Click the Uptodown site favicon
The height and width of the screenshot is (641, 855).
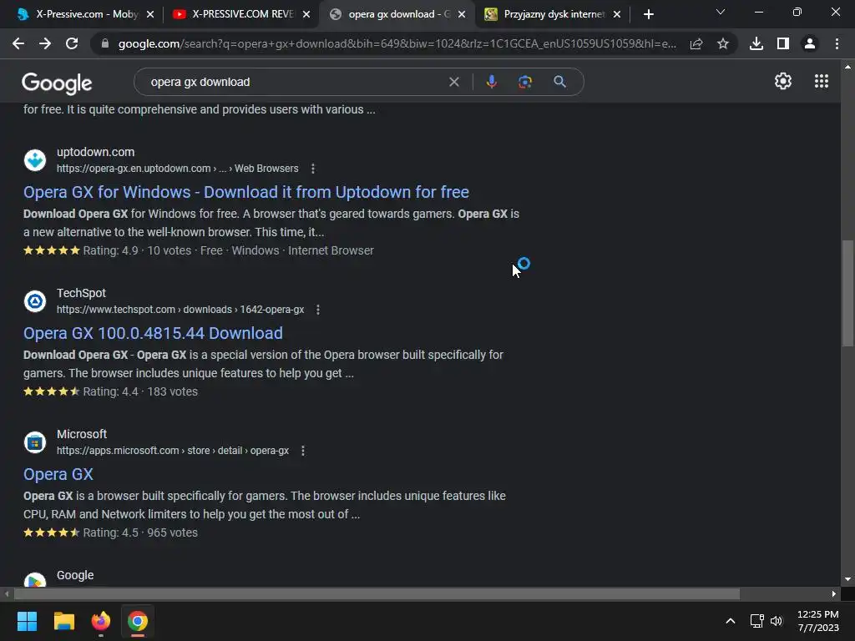pos(35,160)
